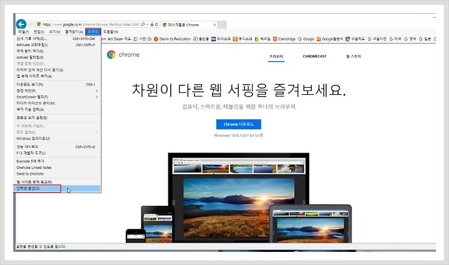Switch to the 브라우저 page tab

[x=276, y=56]
